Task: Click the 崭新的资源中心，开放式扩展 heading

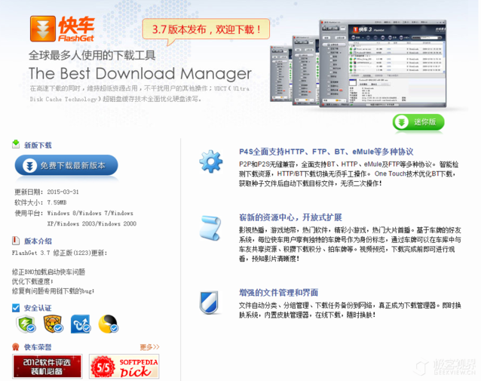Action: click(290, 217)
